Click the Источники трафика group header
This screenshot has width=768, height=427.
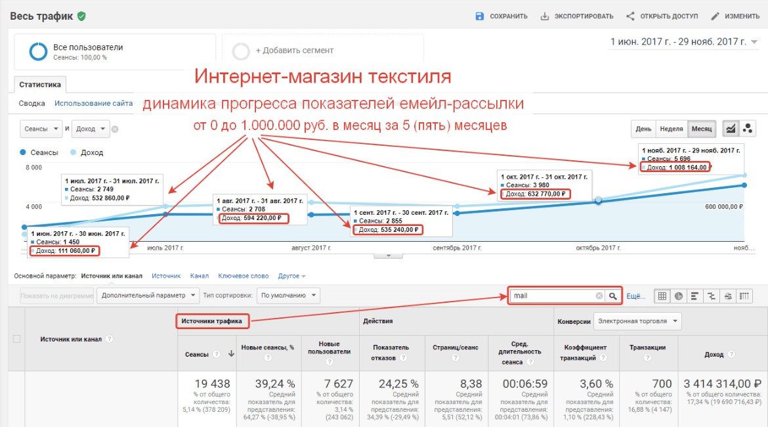point(212,321)
